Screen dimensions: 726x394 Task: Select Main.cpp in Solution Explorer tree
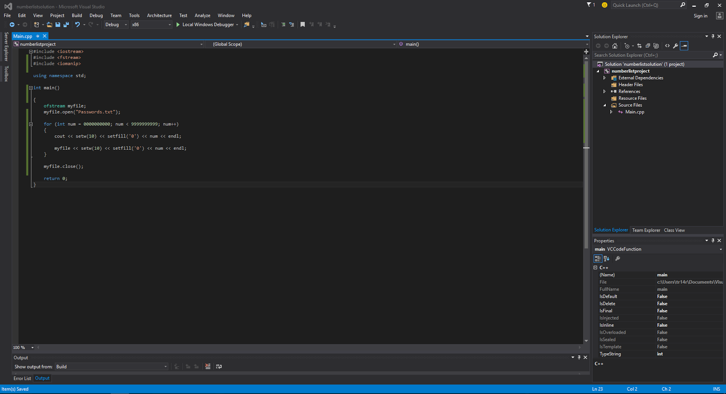click(634, 112)
